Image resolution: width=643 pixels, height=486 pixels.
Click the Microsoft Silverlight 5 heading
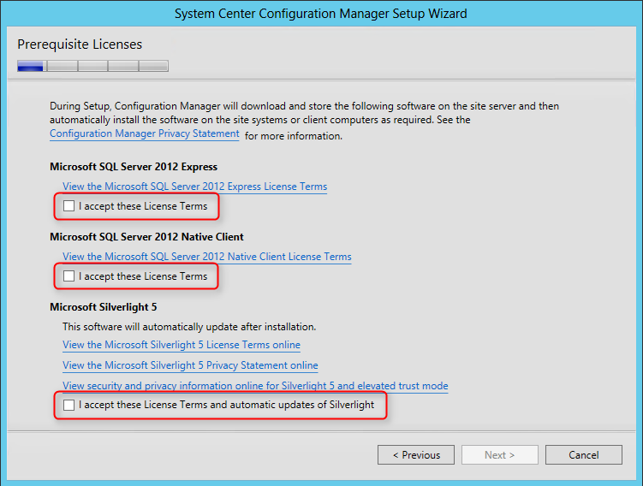click(x=104, y=307)
